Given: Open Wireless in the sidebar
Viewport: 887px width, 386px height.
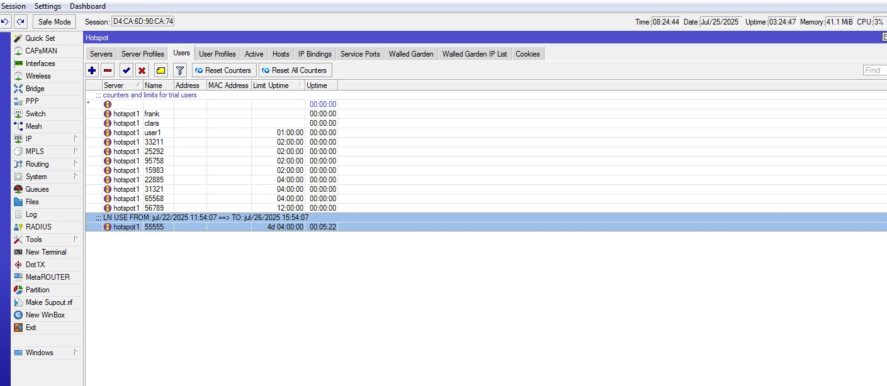Looking at the screenshot, I should [x=47, y=76].
